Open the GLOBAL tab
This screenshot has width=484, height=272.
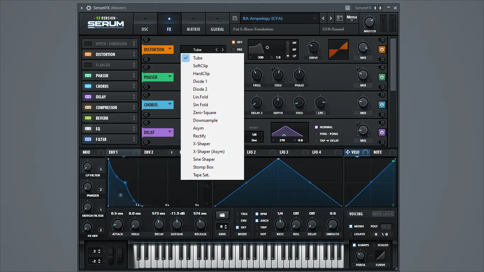tap(217, 24)
